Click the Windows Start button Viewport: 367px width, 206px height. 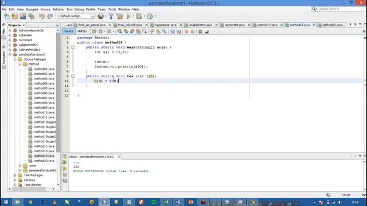tap(6, 202)
